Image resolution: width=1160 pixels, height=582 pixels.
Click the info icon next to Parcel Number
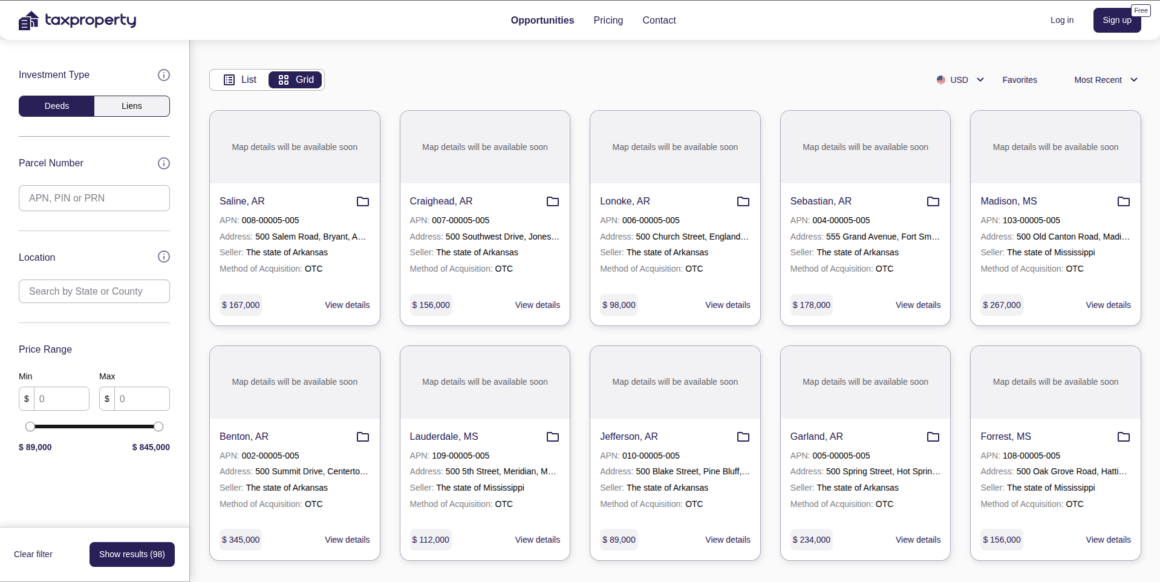[163, 163]
